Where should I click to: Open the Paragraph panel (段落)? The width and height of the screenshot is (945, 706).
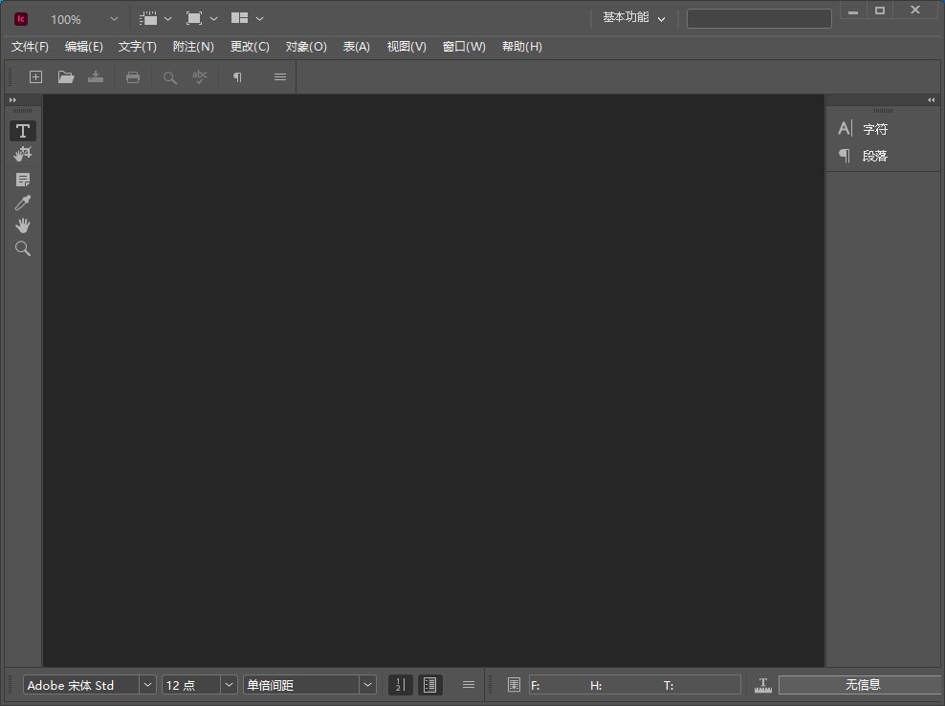pyautogui.click(x=874, y=156)
